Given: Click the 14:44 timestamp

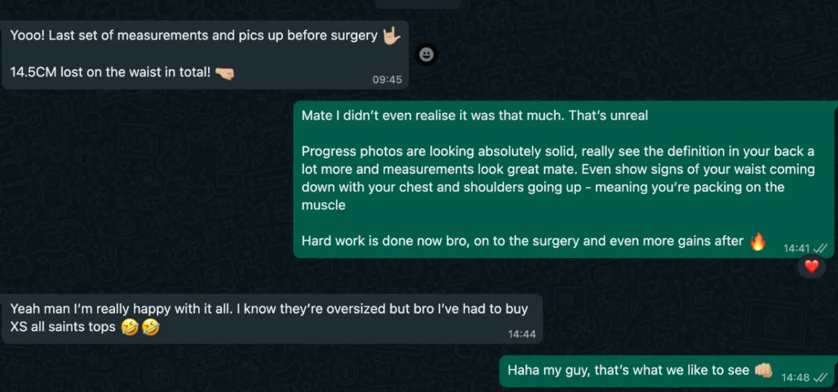Looking at the screenshot, I should [522, 334].
